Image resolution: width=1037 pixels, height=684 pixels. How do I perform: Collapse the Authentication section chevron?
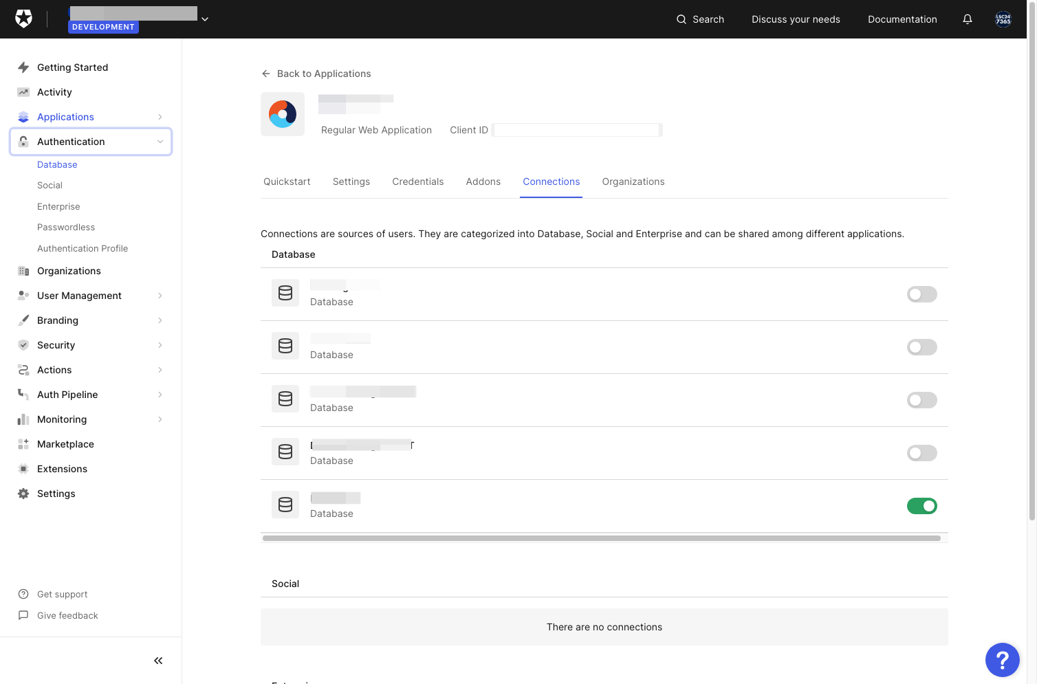point(160,142)
